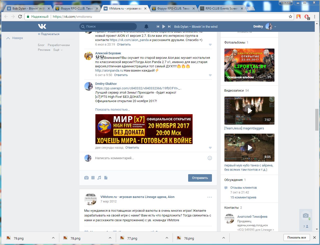Open the pp.userapi.com link in comment
Image resolution: width=320 pixels, height=245 pixels.
(x=138, y=88)
